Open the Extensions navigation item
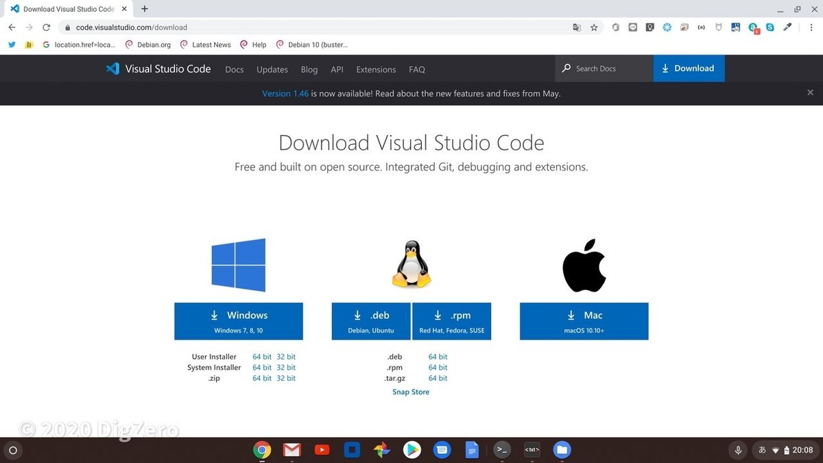 tap(376, 69)
